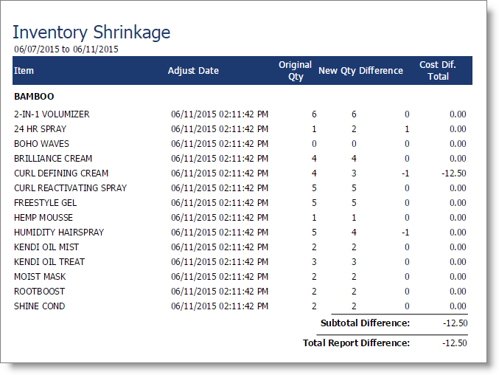
Task: Click the original quantity for FREESTYLE GEL
Action: point(313,203)
